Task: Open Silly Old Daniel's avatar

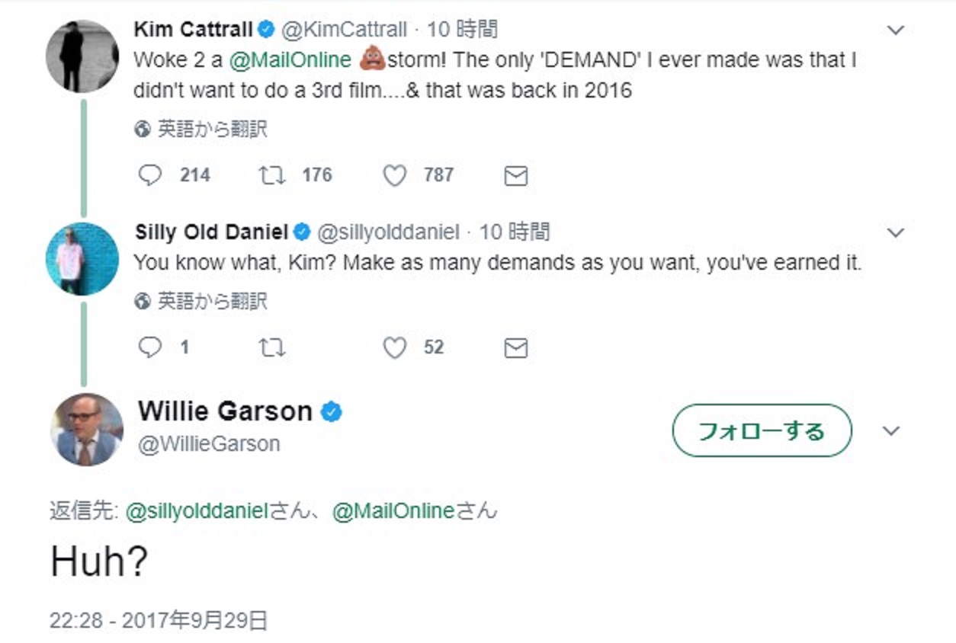Action: point(82,259)
